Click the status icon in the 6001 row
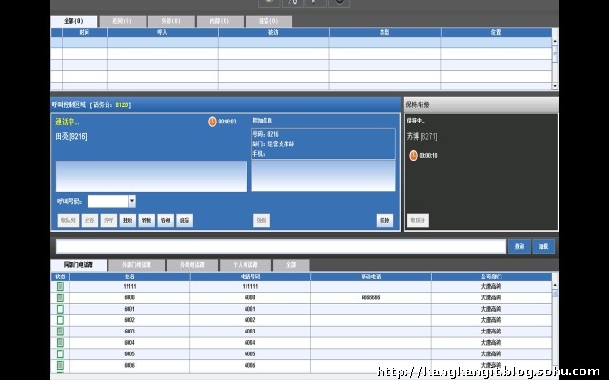 coord(59,309)
